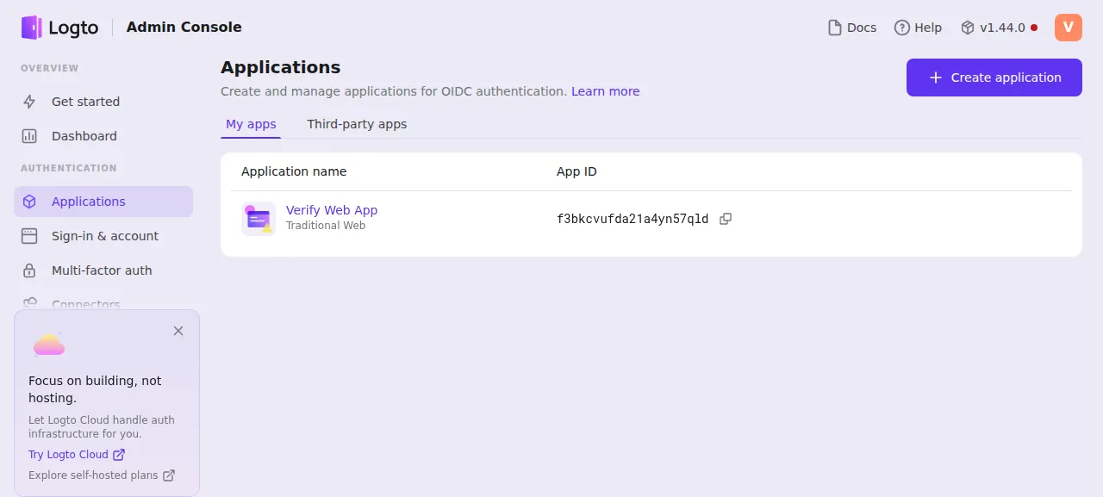This screenshot has width=1103, height=497.
Task: Click the Create application button
Action: [x=994, y=78]
